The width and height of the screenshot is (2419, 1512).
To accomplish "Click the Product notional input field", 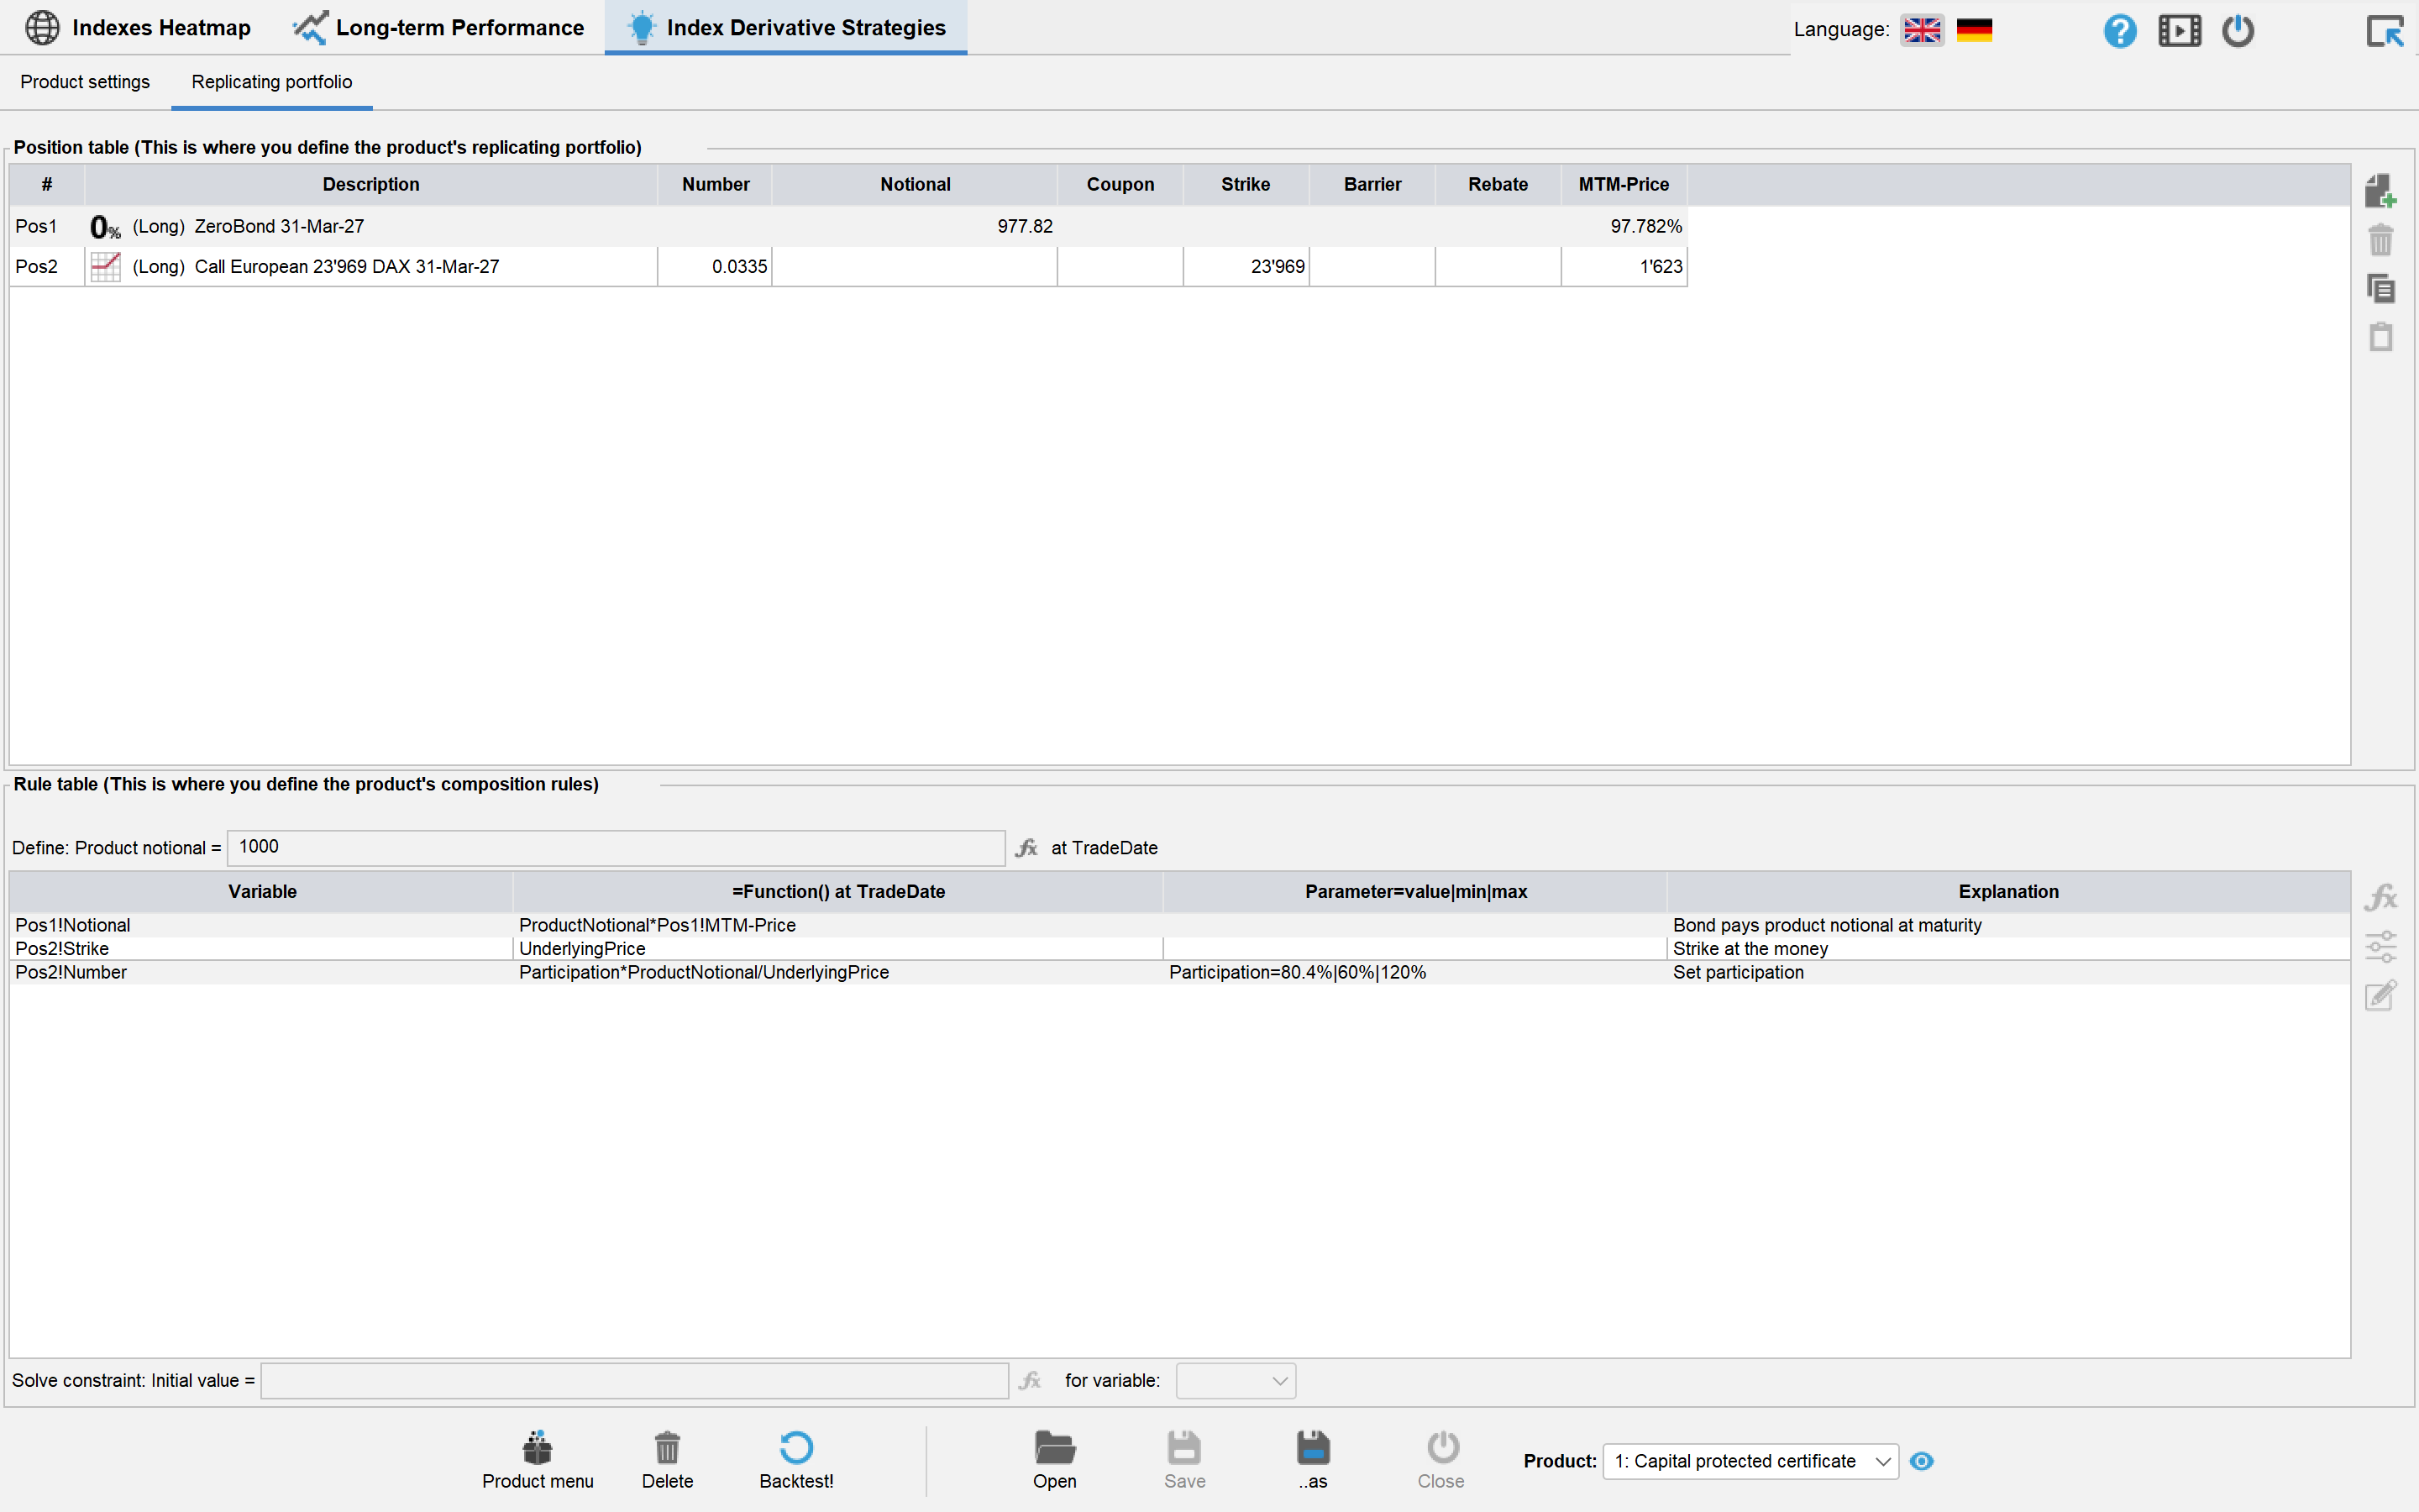I will [616, 848].
